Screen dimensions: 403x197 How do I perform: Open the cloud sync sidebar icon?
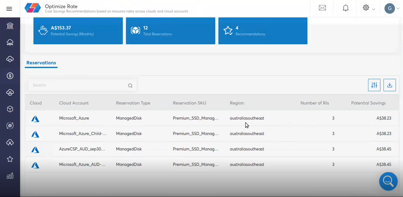(10, 59)
